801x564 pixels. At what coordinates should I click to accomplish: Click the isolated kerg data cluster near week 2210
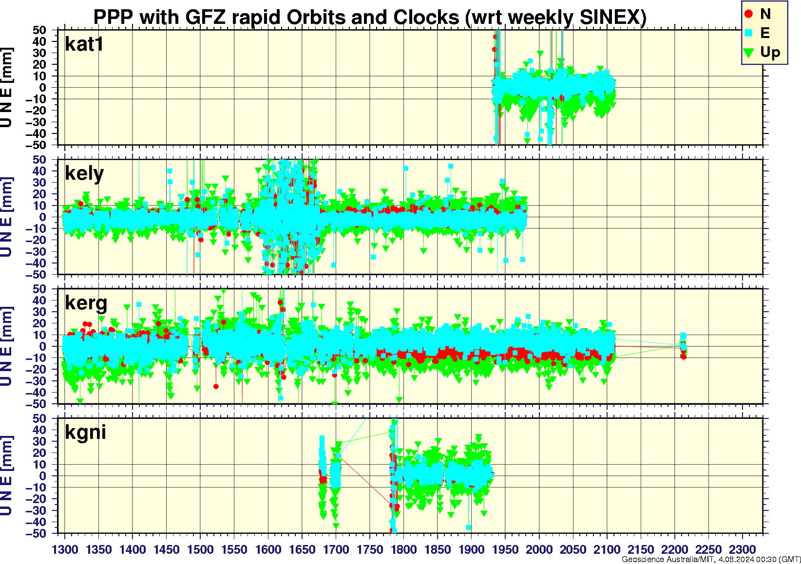pos(683,346)
